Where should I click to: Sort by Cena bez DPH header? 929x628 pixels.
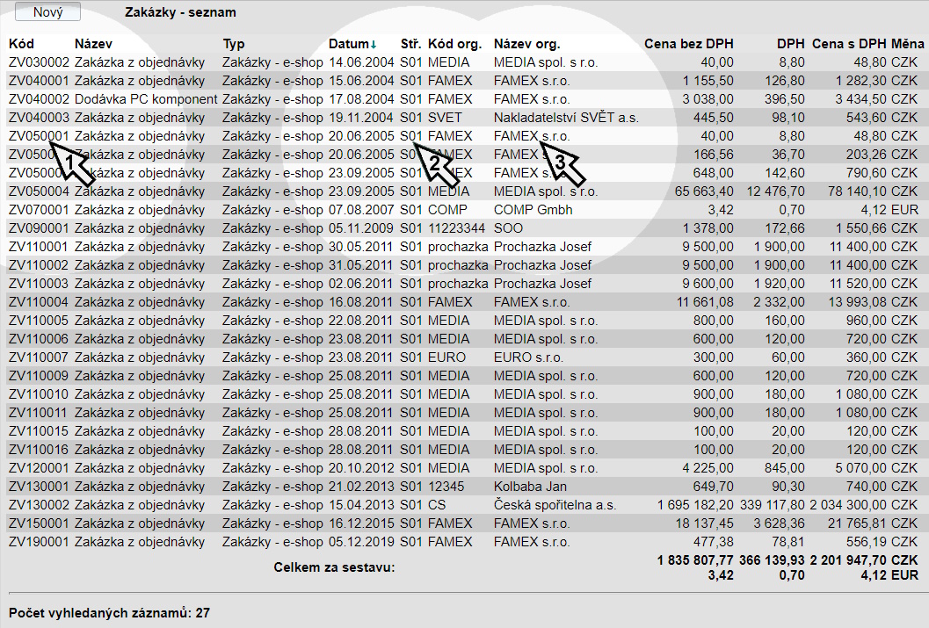[688, 44]
